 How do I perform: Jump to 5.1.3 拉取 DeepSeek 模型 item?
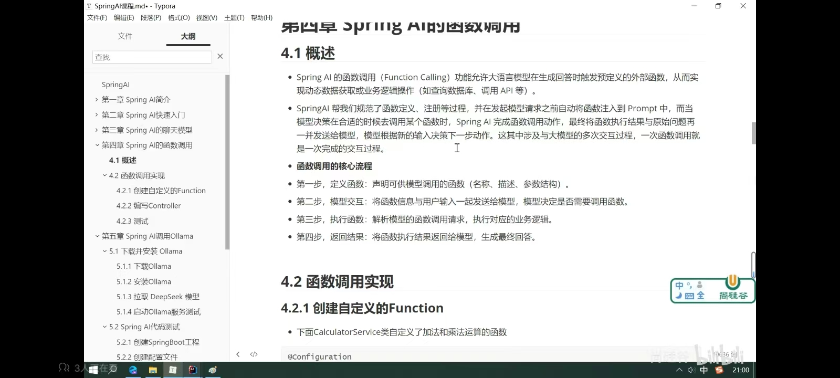[x=158, y=297]
